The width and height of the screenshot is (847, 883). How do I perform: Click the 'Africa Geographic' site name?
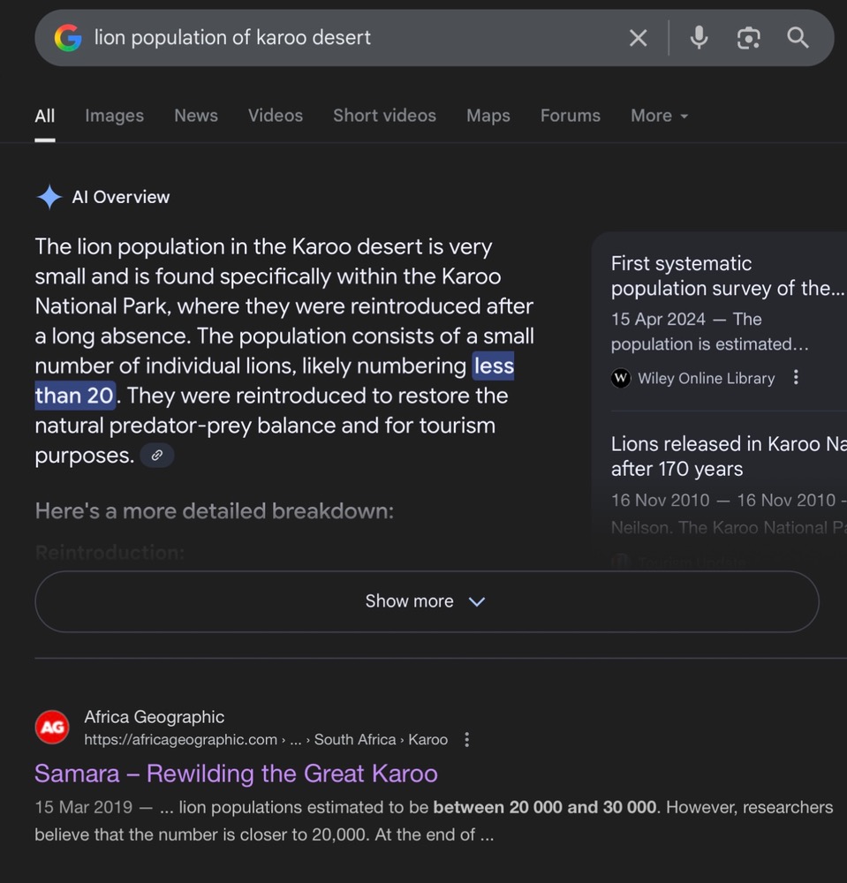point(155,717)
